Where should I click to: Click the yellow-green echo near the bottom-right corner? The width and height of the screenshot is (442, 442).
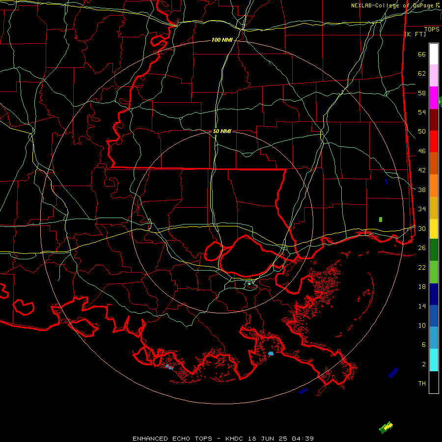[x=386, y=428]
